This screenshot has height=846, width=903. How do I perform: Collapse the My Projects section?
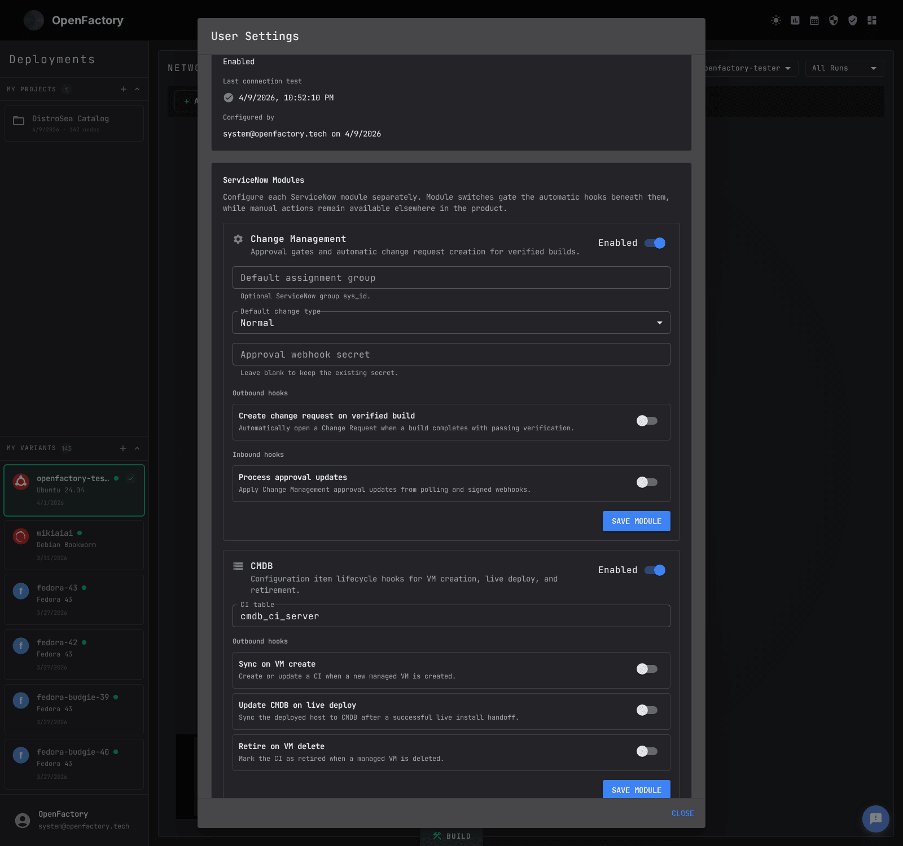137,89
